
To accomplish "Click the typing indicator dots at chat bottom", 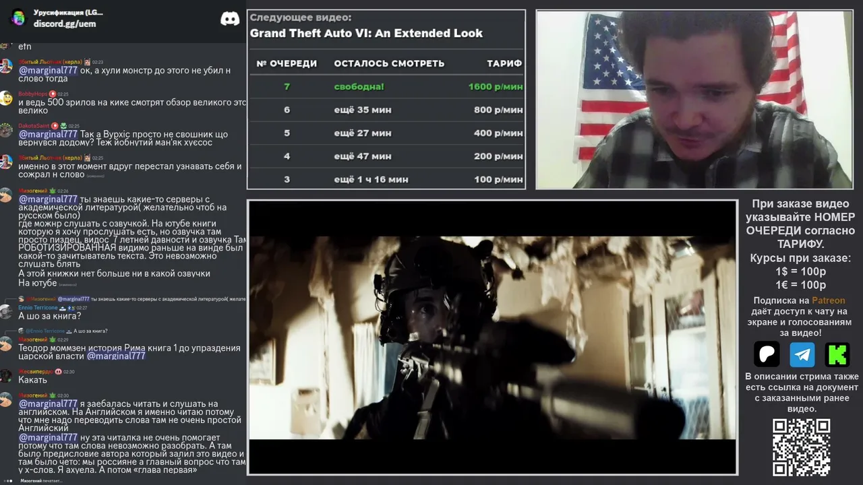I will (8, 481).
